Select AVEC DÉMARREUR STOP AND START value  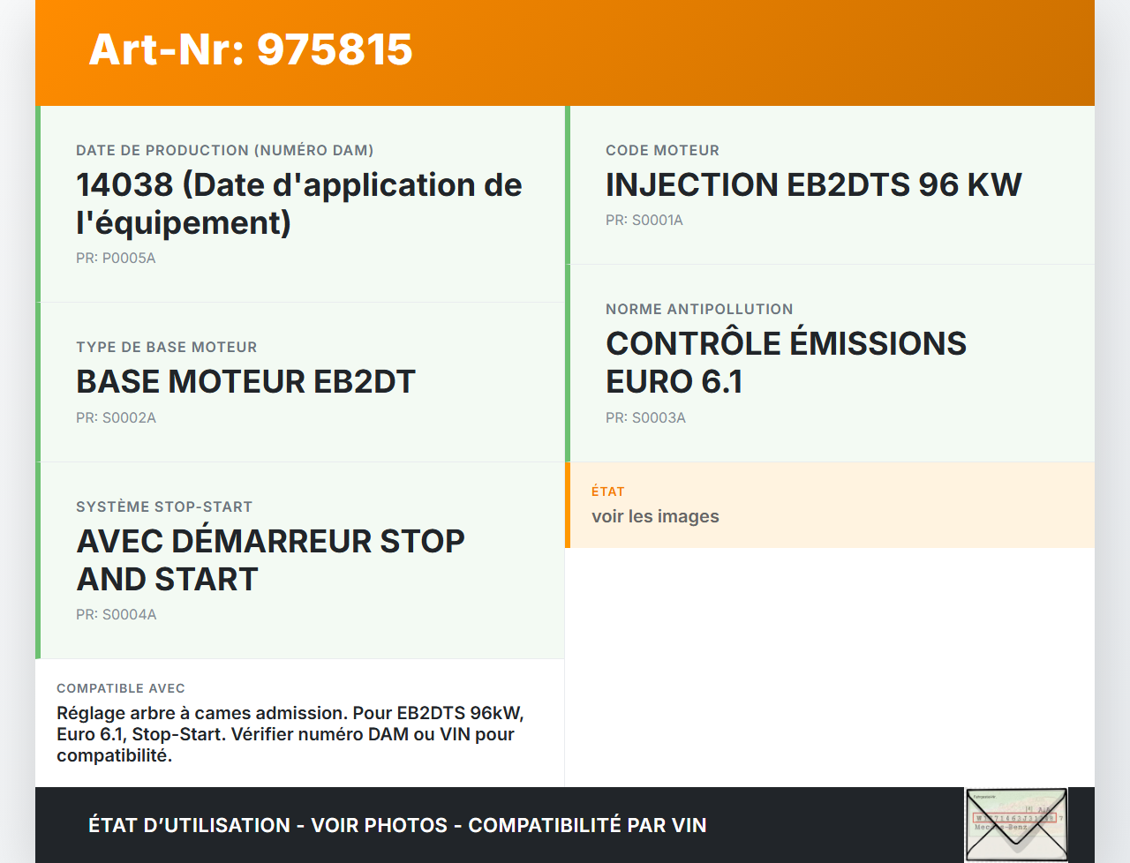[270, 560]
